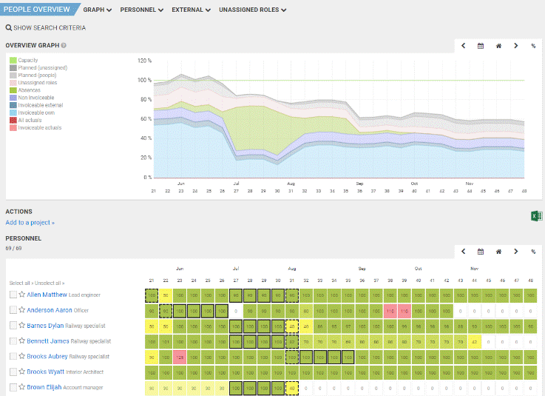Select Allen Matthew checkbox
The image size is (545, 396).
point(13,295)
